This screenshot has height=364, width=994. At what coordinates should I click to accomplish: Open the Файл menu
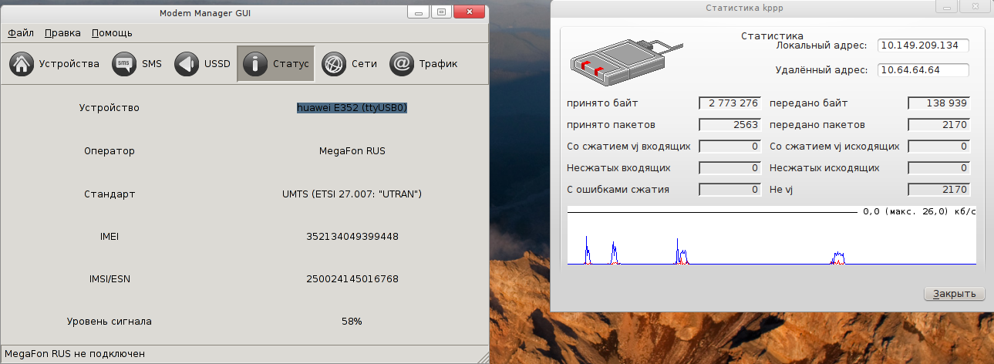21,33
